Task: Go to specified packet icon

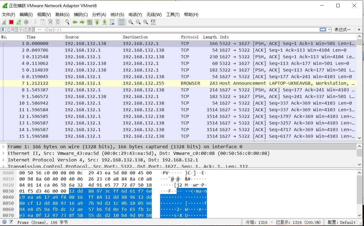Action: (90, 22)
